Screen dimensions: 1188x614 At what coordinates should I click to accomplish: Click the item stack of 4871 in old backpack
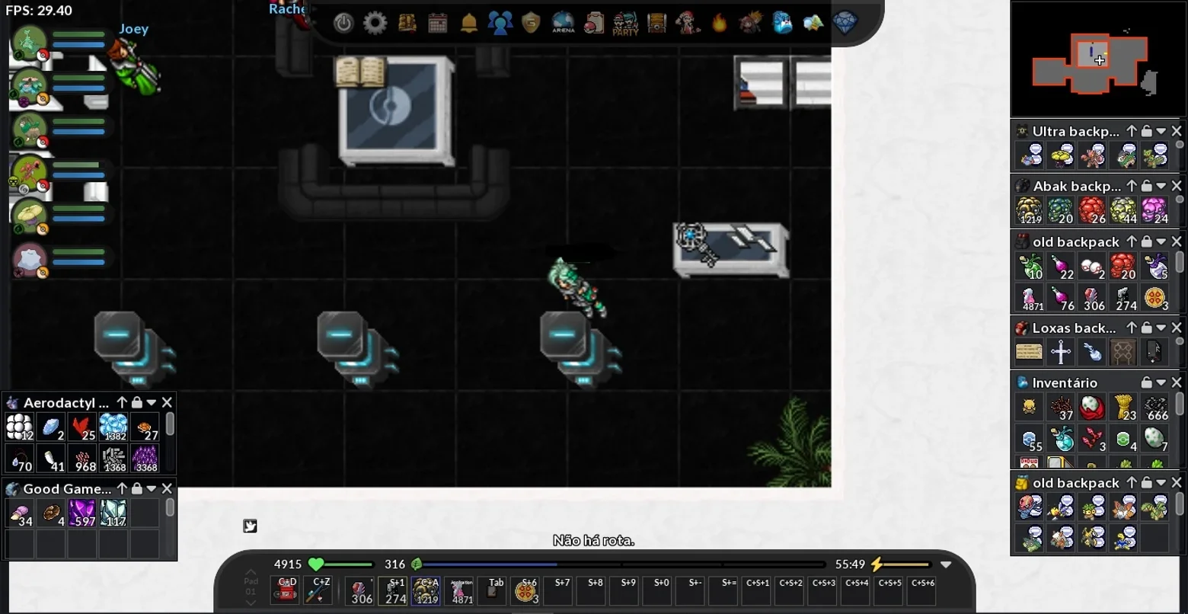click(x=1030, y=298)
